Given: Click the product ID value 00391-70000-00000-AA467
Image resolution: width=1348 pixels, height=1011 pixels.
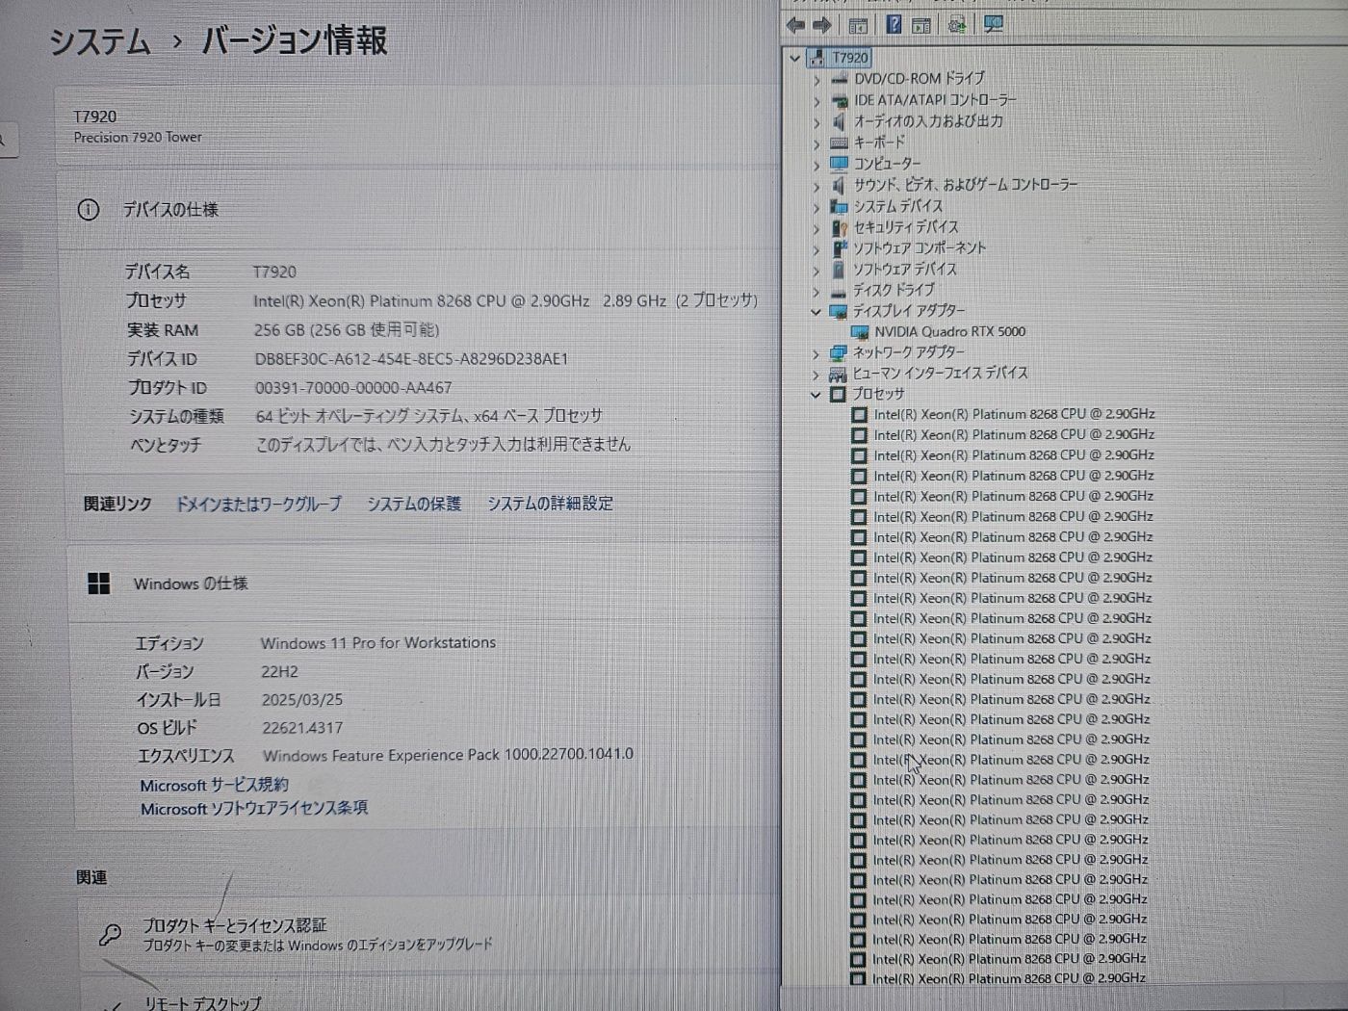Looking at the screenshot, I should 353,388.
